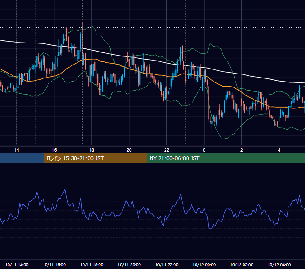Select the NY 21:00-06:00 JST session band
This screenshot has width=305, height=269.
pos(226,158)
